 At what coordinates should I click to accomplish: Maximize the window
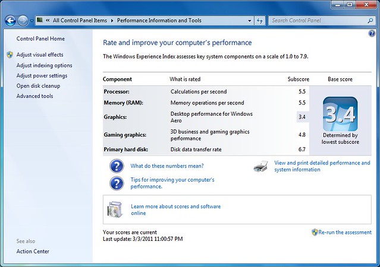[350, 4]
